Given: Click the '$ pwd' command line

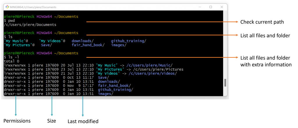Looking at the screenshot, I should point(9,21).
